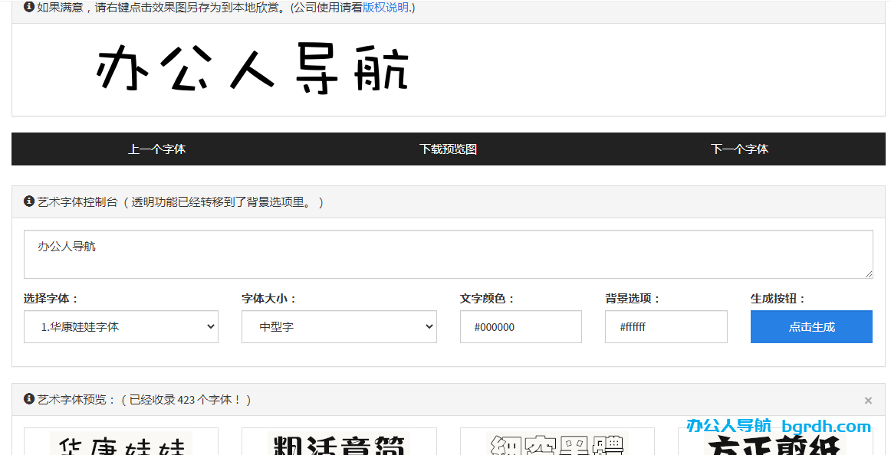891x455 pixels.
Task: Click inside the 办公人导航 text input area
Action: [449, 253]
